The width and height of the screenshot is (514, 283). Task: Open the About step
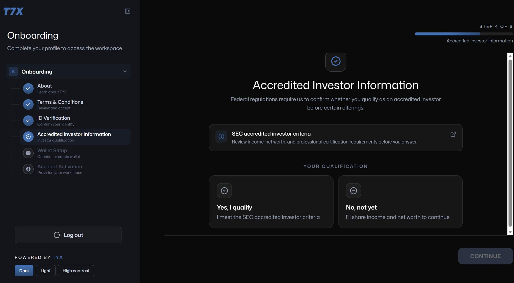(x=75, y=88)
